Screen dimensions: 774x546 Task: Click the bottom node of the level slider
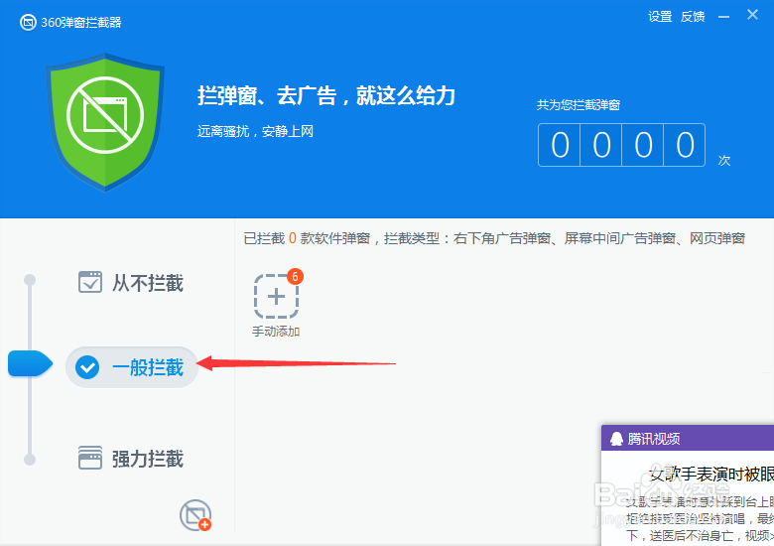[x=30, y=460]
